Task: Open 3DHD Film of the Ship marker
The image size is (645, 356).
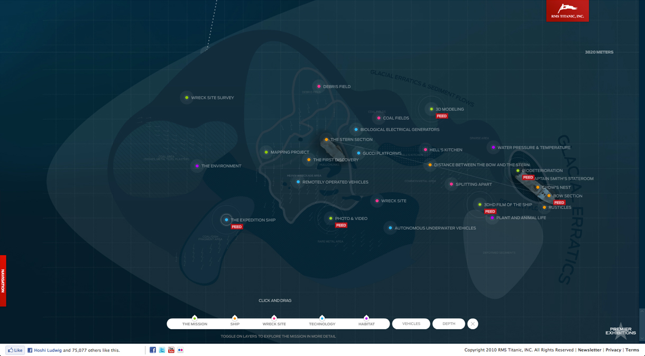Action: coord(480,204)
